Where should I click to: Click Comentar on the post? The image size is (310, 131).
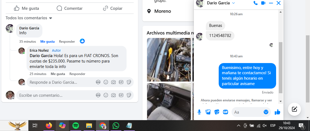tap(69, 8)
